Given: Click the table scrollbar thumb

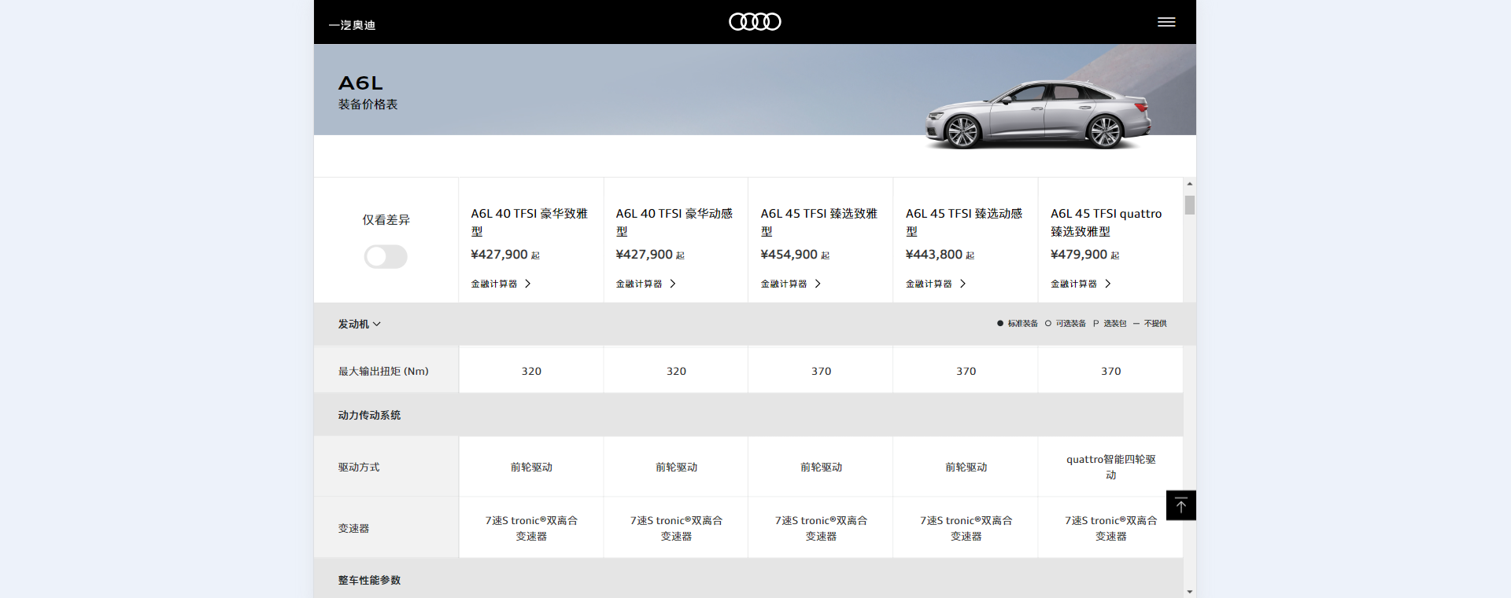Looking at the screenshot, I should [1189, 205].
